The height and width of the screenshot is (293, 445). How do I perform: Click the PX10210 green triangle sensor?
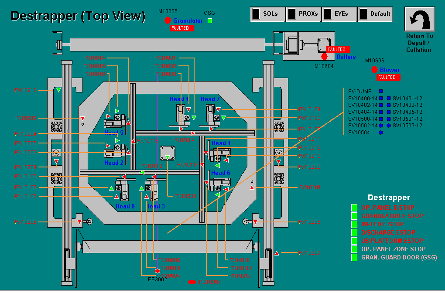tap(58, 90)
